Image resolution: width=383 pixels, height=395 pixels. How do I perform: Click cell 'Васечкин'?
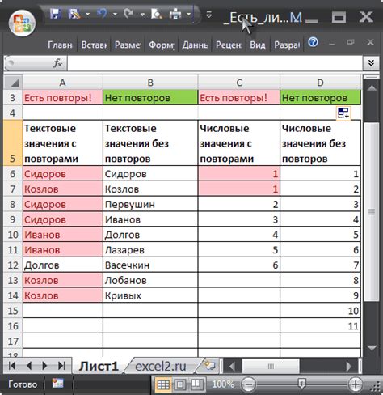click(150, 265)
